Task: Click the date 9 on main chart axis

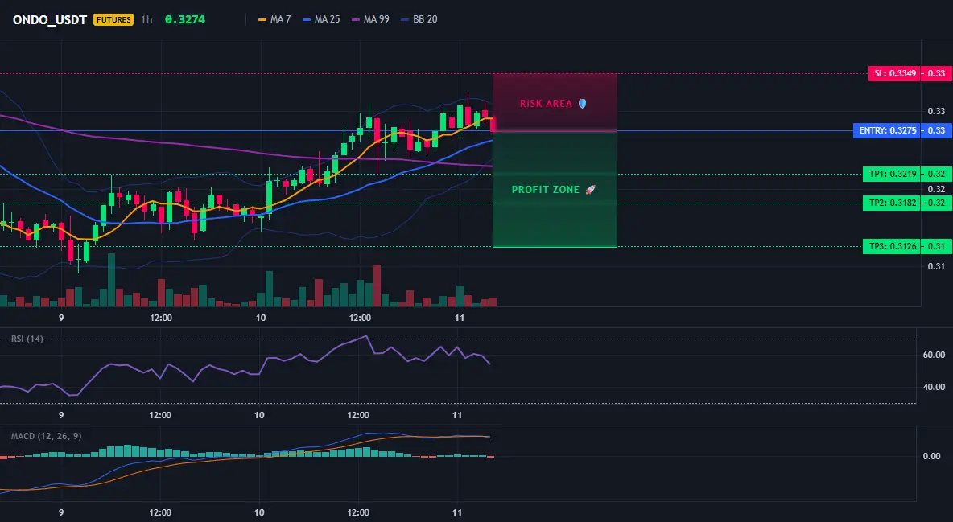Action: coord(61,318)
